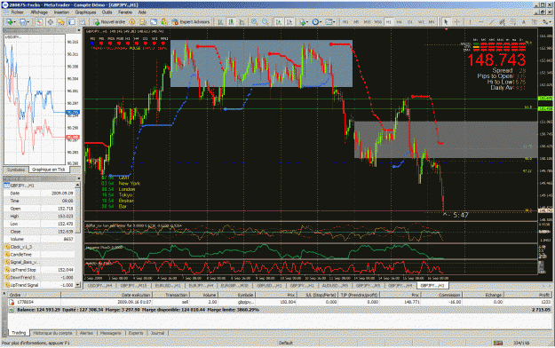Open the EURGBP M30 chart tab
This screenshot has height=348, width=555.
234,285
